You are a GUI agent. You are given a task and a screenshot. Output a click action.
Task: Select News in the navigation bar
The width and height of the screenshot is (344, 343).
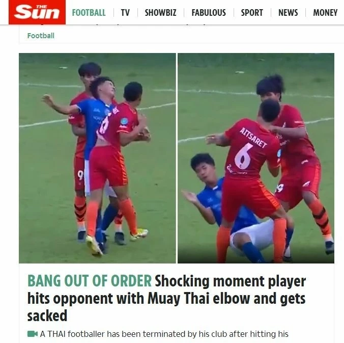click(x=288, y=13)
